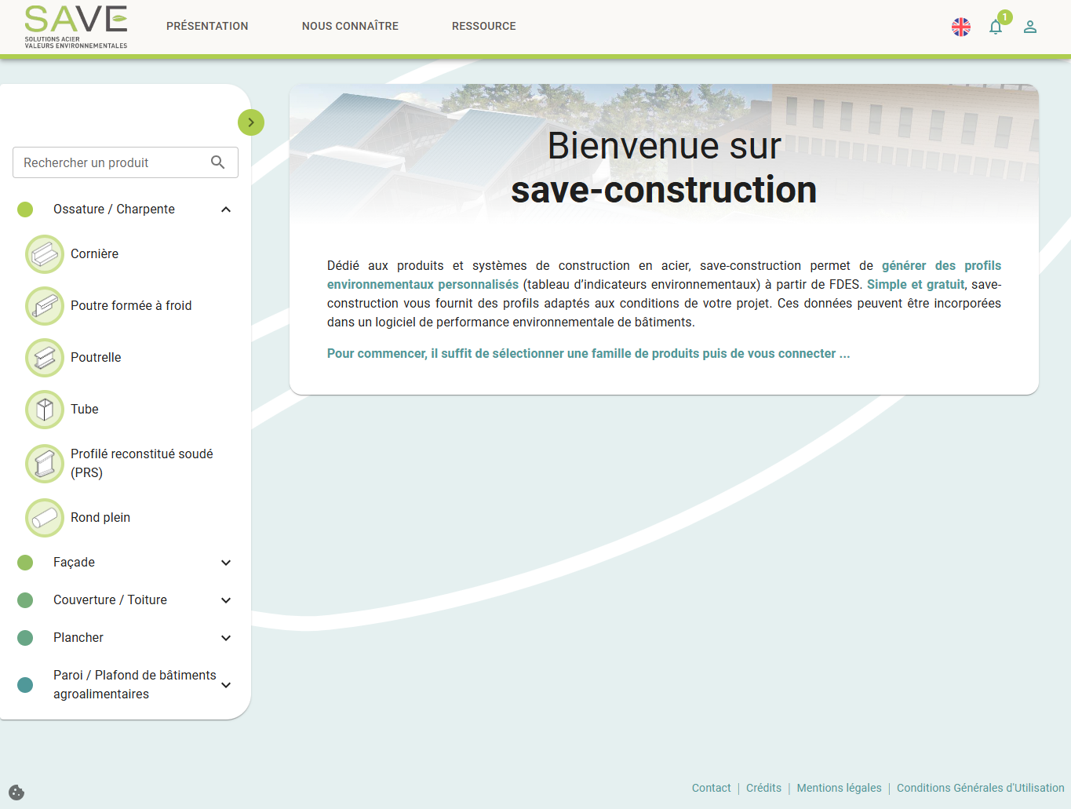Expand the Plancher category chevron
Viewport: 1071px width, 809px height.
(226, 638)
